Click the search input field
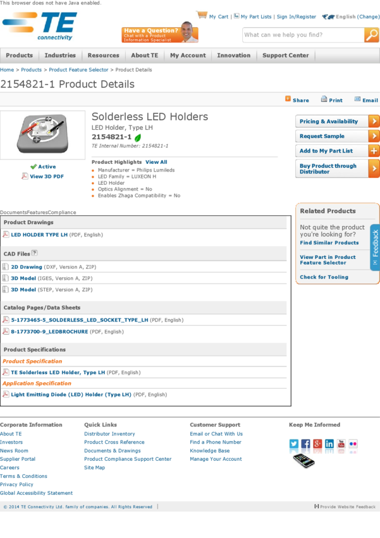Screen dimensions: 380x538 coord(303,35)
